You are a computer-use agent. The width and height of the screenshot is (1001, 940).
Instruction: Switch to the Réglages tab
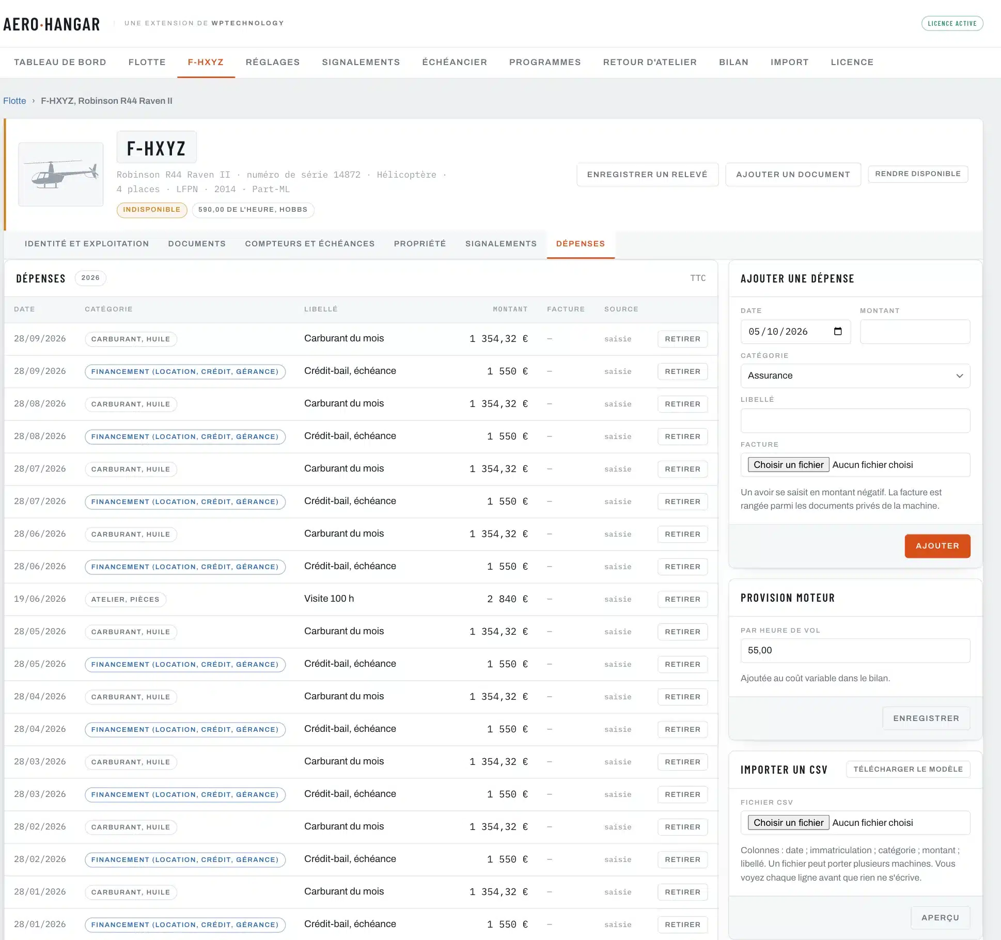pyautogui.click(x=273, y=62)
